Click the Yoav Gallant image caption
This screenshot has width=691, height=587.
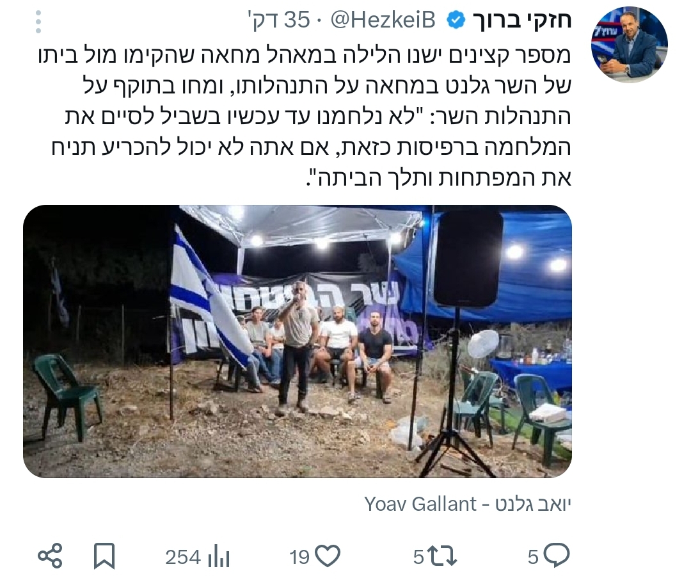point(468,504)
